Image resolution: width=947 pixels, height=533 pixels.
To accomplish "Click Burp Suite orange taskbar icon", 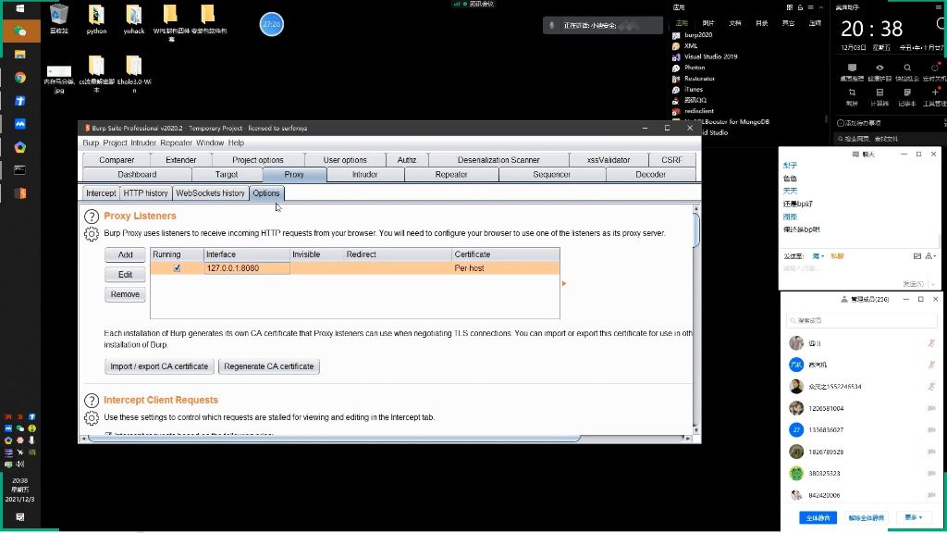I will [20, 193].
